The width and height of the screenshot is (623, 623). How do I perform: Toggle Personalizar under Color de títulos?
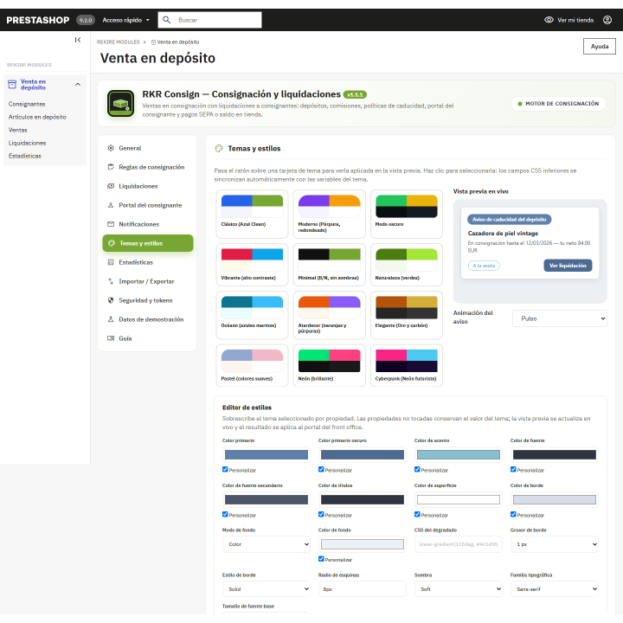point(321,514)
